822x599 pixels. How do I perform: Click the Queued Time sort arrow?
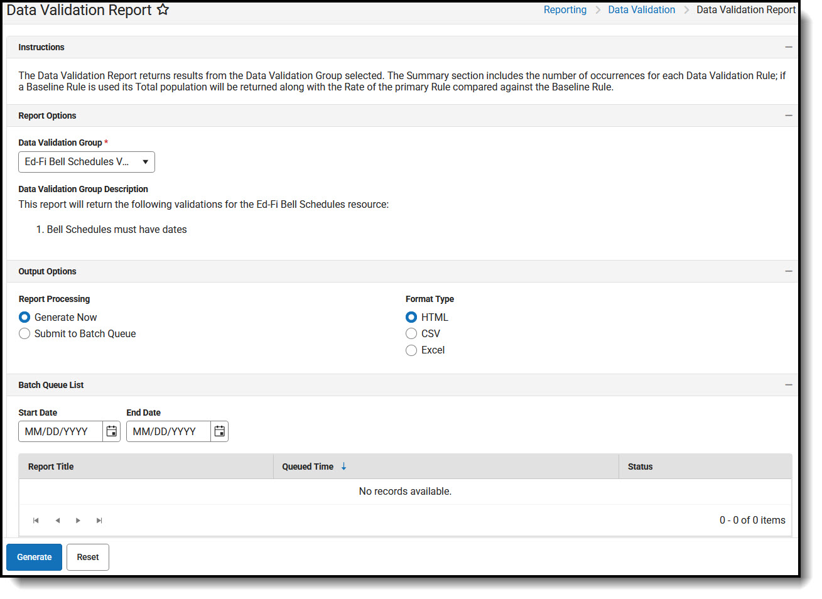343,467
